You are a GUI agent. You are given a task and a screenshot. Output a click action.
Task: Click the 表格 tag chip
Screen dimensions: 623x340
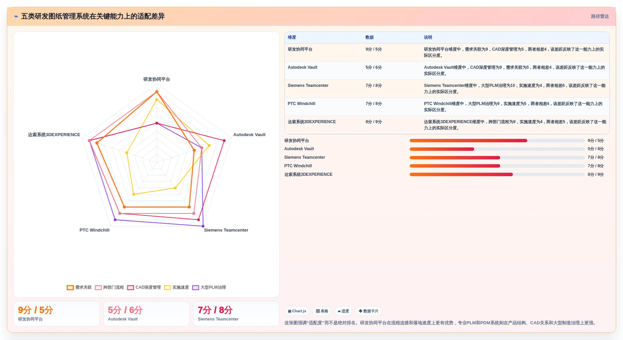[322, 311]
